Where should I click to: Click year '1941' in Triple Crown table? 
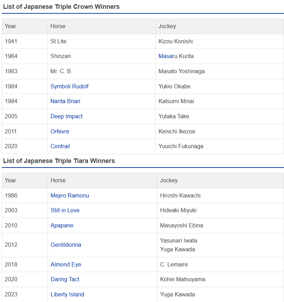[x=11, y=41]
